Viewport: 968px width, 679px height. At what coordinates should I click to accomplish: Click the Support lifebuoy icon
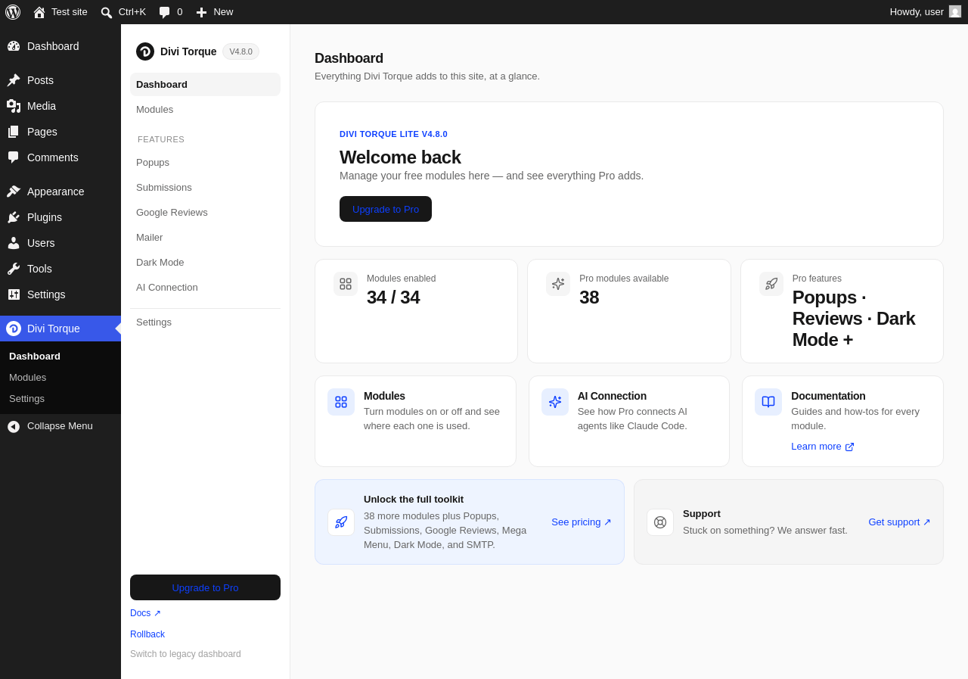coord(660,522)
